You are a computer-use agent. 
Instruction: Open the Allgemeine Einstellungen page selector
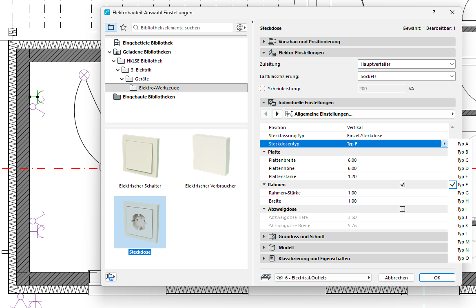click(370, 114)
